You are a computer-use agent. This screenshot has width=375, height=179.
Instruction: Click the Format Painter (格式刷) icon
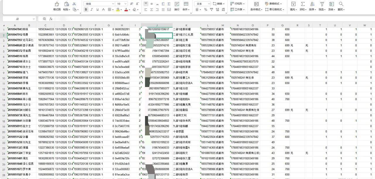pos(57,4)
